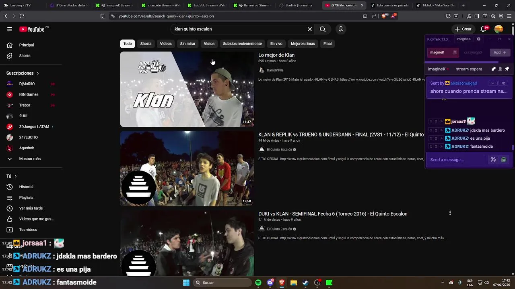Open KickTalk settings gear
The height and width of the screenshot is (289, 515).
[x=478, y=39]
